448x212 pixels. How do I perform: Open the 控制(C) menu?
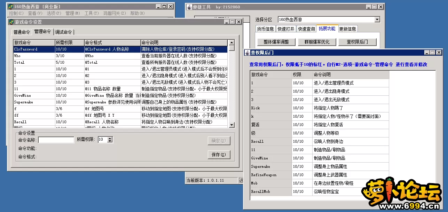[16, 13]
